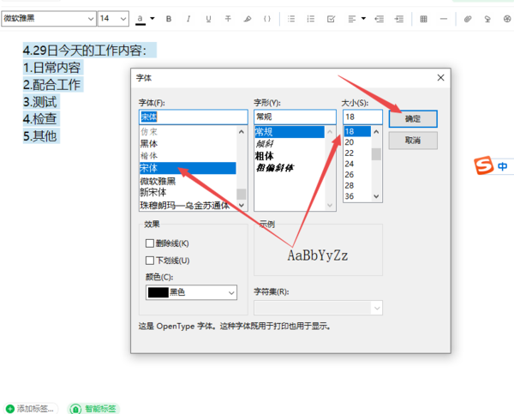Click font list scroll up arrow

point(242,132)
